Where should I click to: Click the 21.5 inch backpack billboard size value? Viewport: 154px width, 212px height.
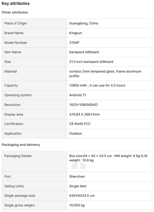click(x=91, y=62)
